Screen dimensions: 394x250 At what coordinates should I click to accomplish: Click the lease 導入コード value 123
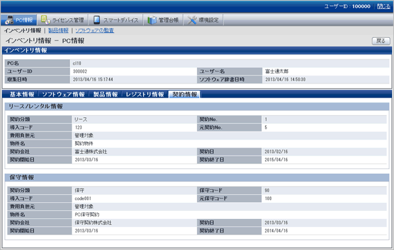pyautogui.click(x=78, y=127)
